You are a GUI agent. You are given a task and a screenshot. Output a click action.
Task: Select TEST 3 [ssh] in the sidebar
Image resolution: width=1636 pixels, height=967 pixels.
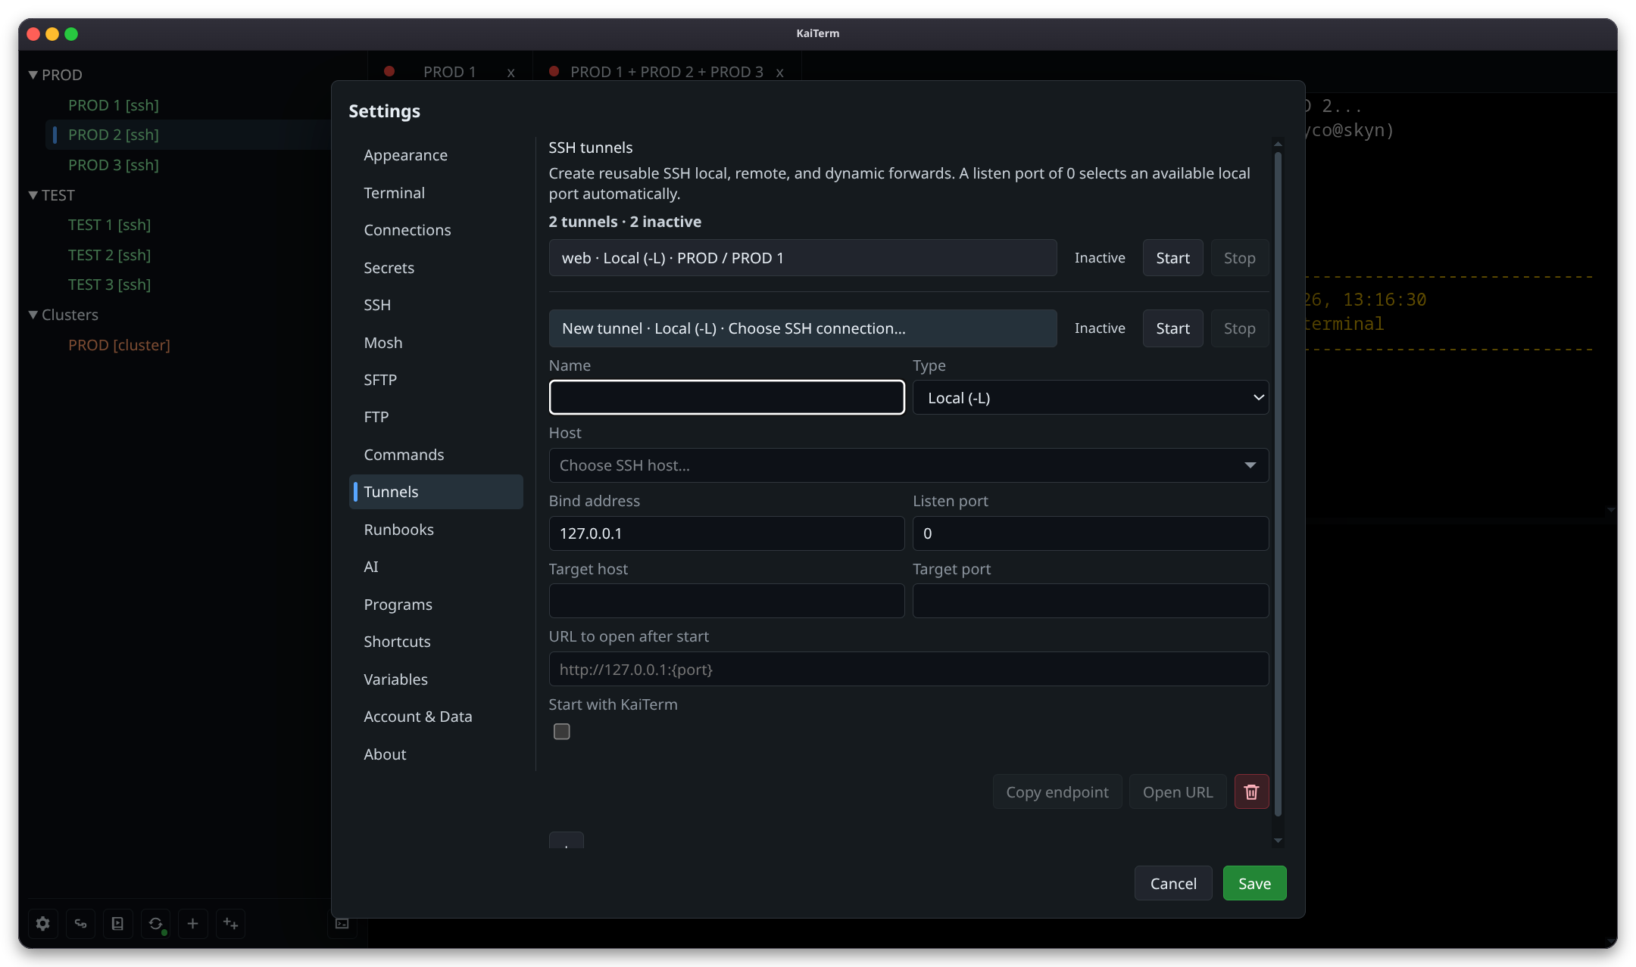[109, 285]
